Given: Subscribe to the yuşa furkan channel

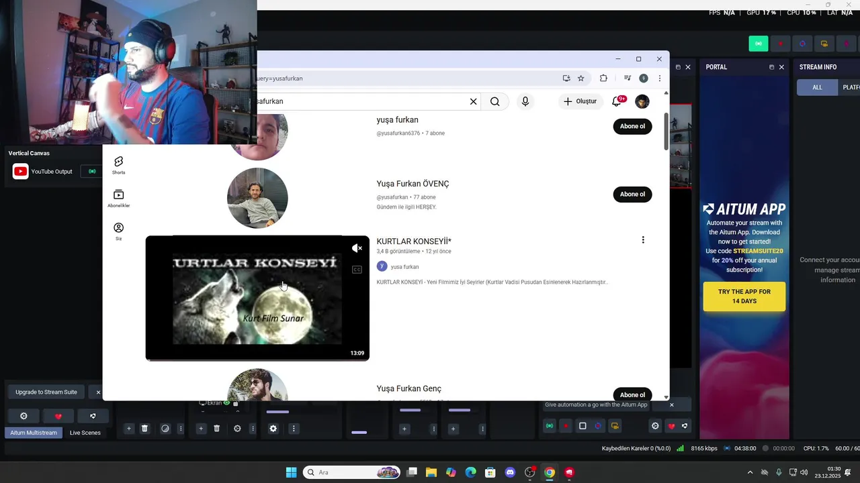Looking at the screenshot, I should (632, 126).
